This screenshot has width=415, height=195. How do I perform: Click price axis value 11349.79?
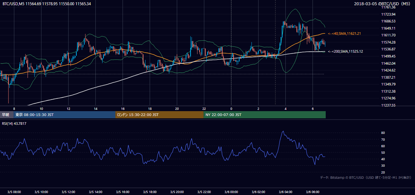388,84
